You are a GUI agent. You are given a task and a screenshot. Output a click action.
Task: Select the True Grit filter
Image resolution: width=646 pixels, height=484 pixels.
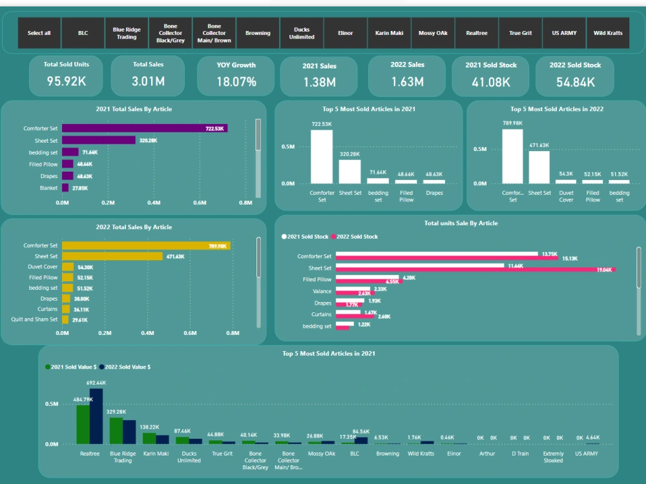520,33
